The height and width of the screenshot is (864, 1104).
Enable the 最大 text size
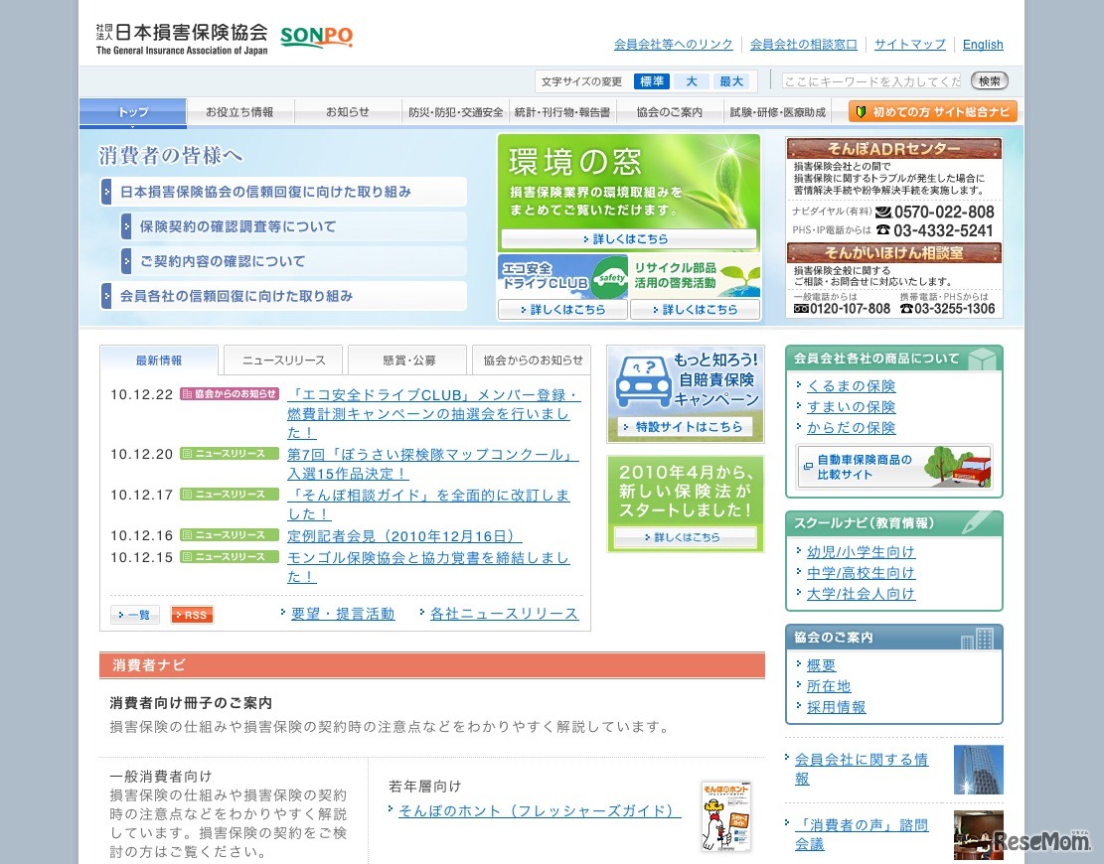click(732, 80)
